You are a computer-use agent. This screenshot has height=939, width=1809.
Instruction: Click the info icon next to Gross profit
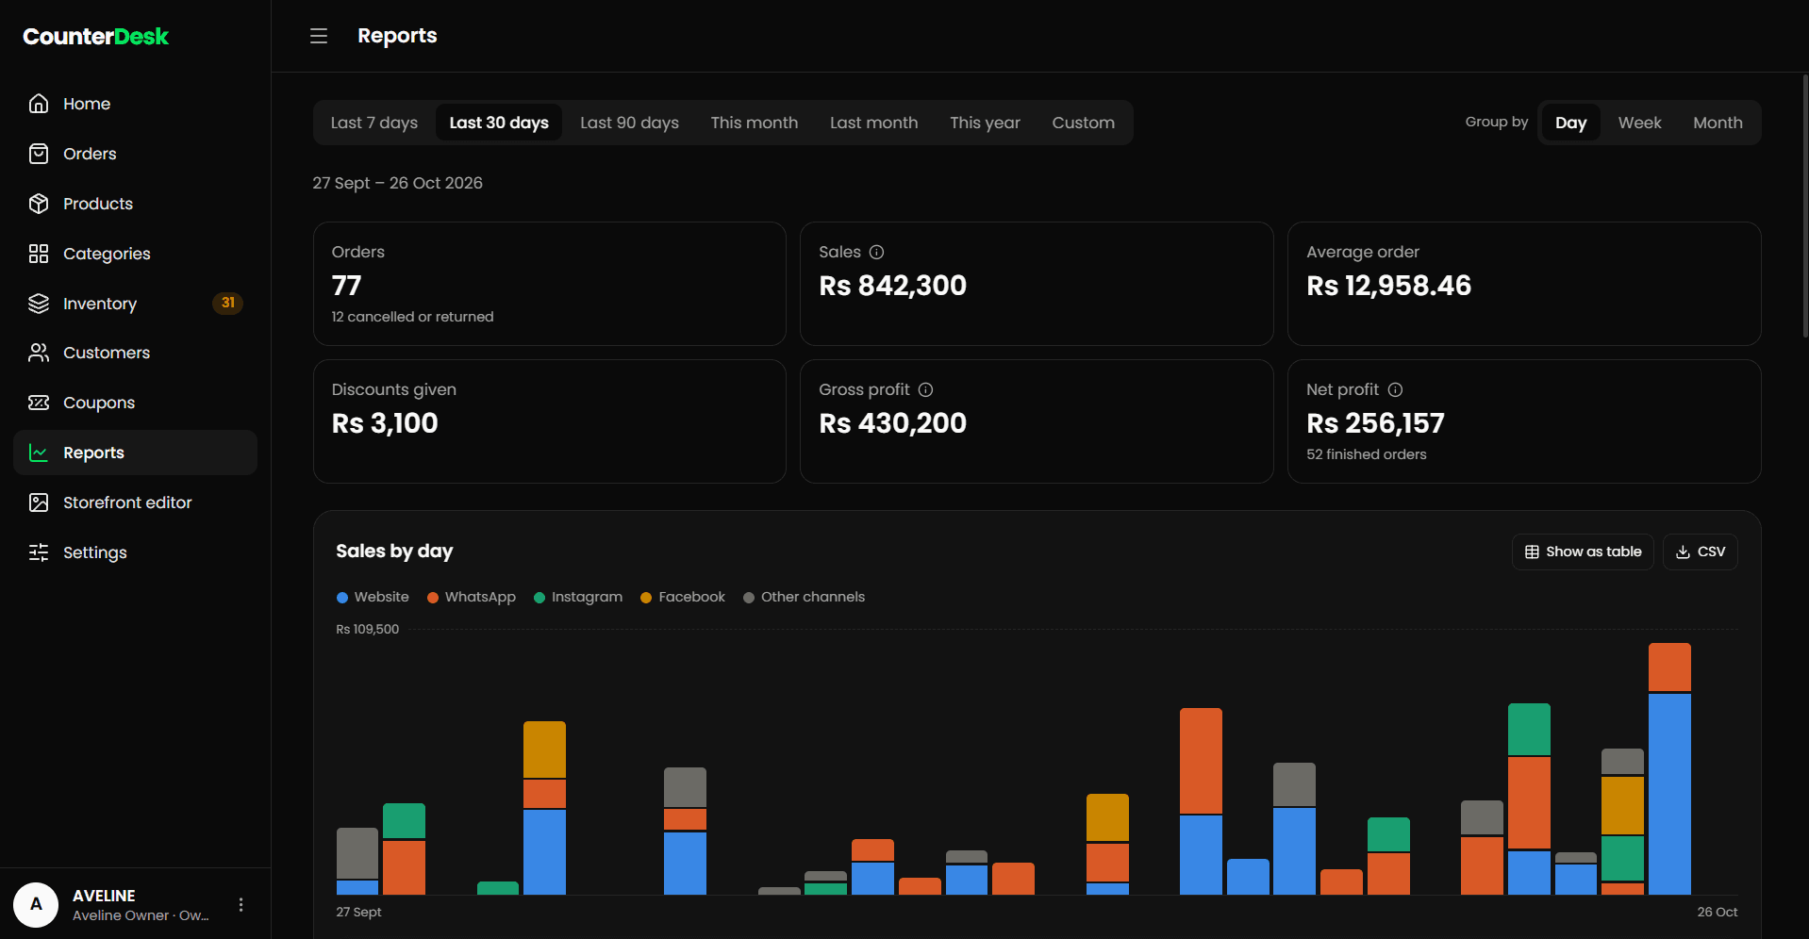click(x=926, y=389)
